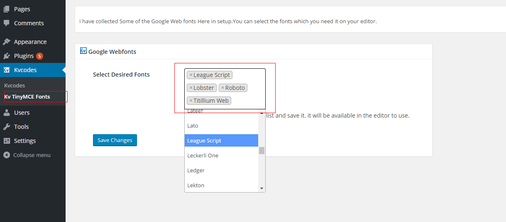Click the Plugins plug icon
This screenshot has width=506, height=222.
click(x=7, y=56)
